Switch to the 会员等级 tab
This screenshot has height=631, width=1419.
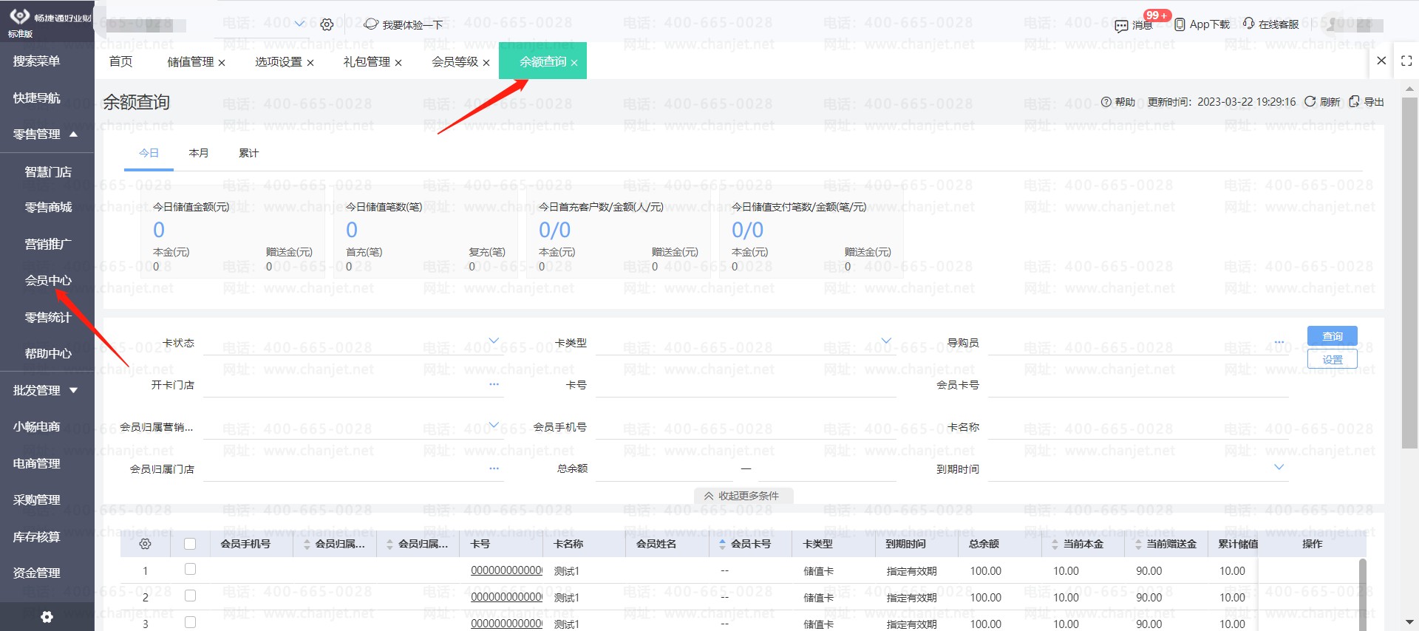tap(455, 62)
